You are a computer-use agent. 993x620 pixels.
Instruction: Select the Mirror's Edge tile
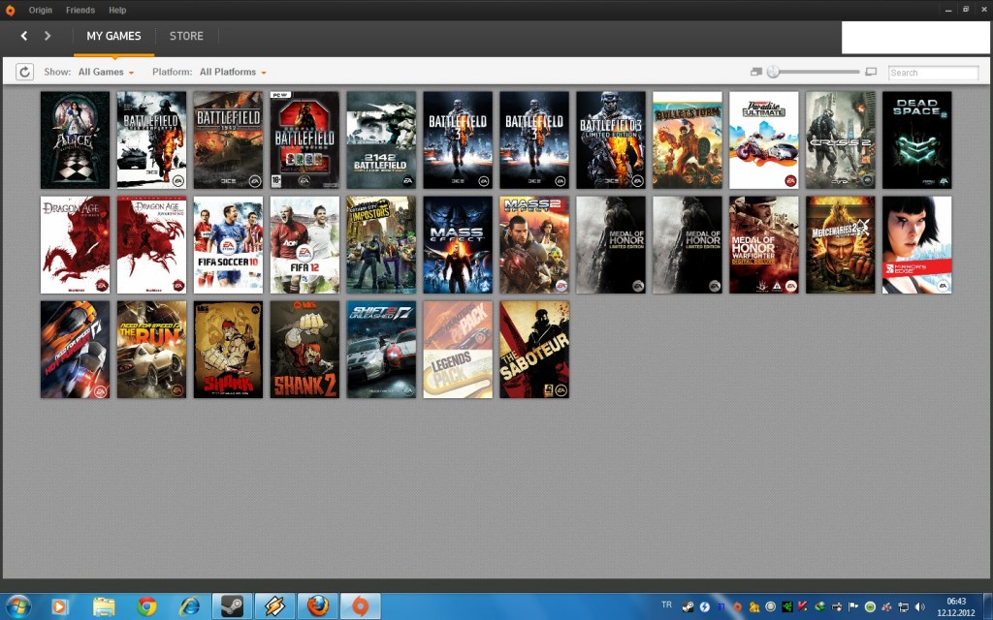pos(917,245)
